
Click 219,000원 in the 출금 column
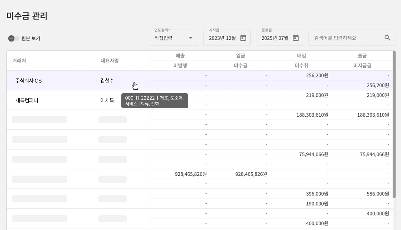point(378,95)
